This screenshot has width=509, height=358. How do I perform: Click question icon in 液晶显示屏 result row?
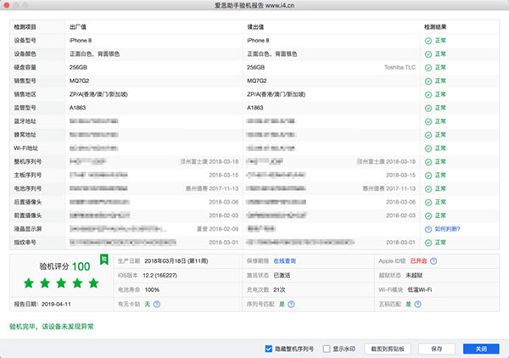coord(428,229)
